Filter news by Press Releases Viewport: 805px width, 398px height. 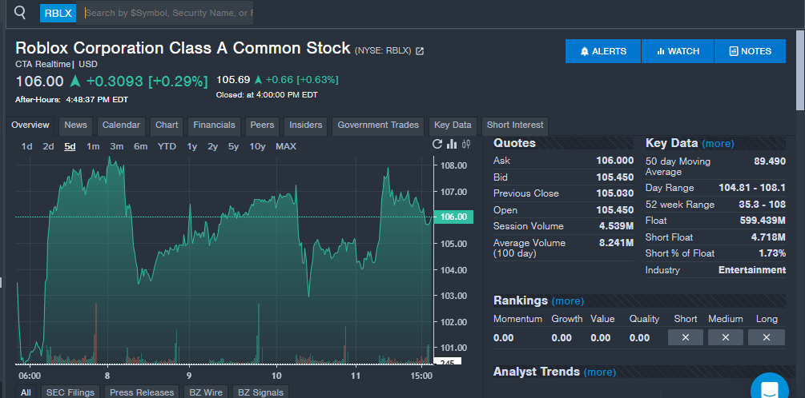click(x=143, y=392)
